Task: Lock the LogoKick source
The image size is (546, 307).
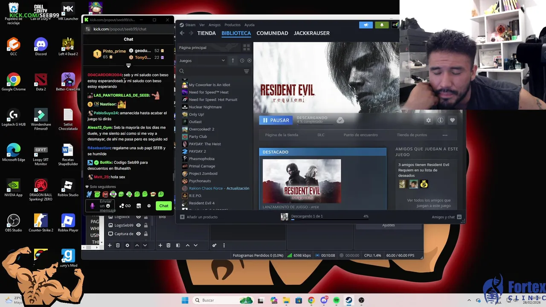Action: [145, 217]
